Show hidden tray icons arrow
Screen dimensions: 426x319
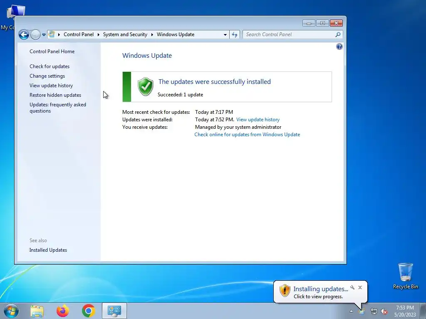(351, 311)
